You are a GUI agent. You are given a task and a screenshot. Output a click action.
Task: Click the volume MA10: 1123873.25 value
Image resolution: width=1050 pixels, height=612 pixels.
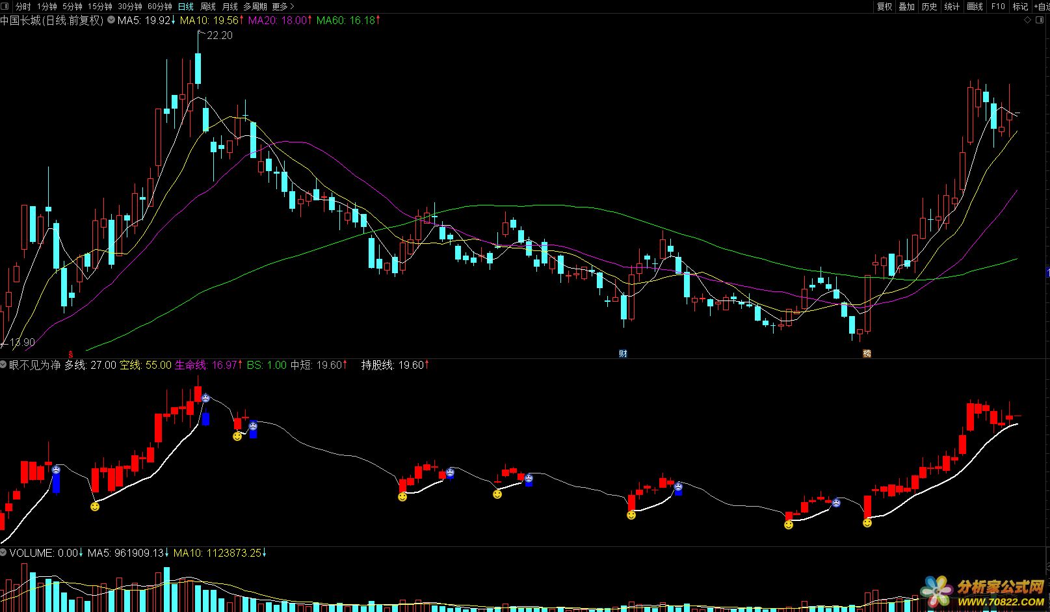(220, 553)
